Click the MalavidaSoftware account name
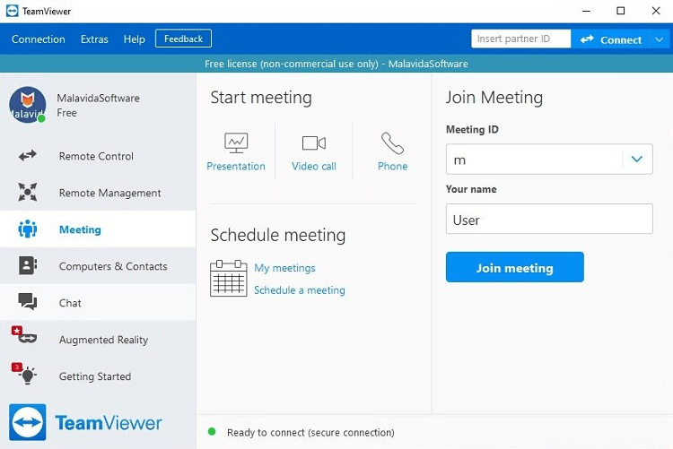 tap(99, 98)
